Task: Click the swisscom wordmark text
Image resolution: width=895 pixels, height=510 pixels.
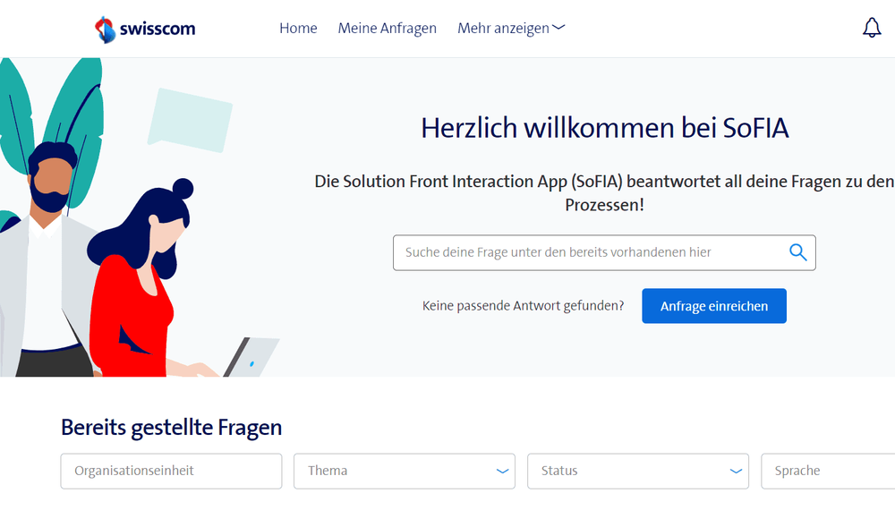Action: [158, 29]
